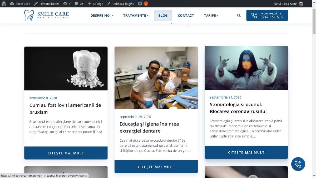Select the Blog menu item
The image size is (316, 178).
[163, 16]
